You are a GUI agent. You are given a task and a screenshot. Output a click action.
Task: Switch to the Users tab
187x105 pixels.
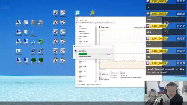click(x=103, y=23)
